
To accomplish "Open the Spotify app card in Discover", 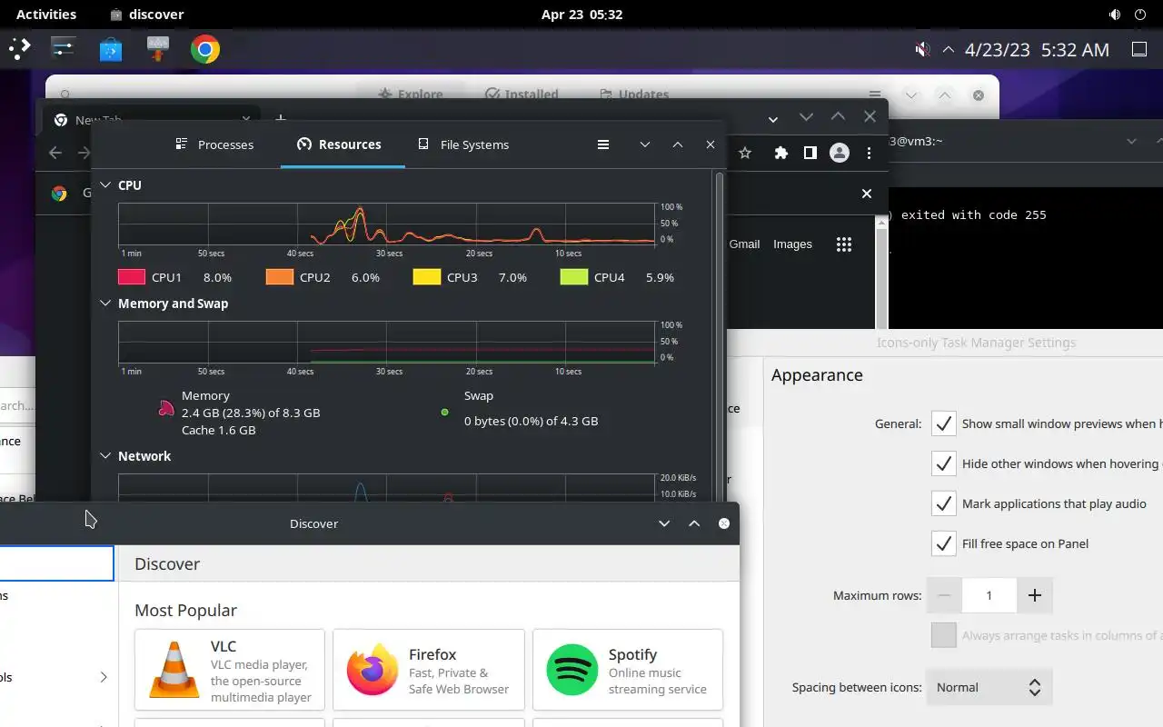I will (628, 670).
